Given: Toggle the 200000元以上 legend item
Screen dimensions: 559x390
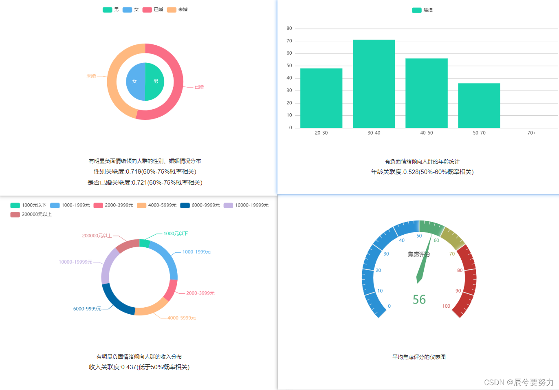Looking at the screenshot, I should (x=31, y=214).
